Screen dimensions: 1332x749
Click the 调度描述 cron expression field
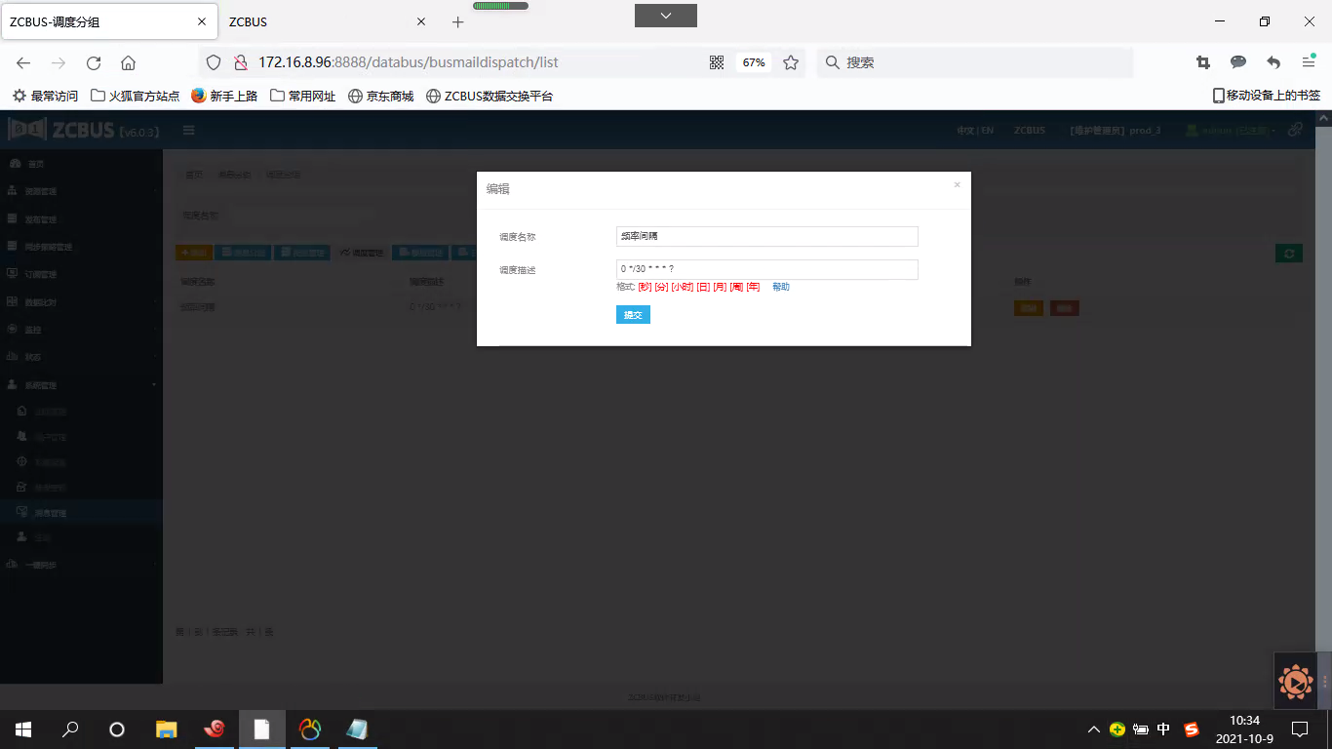tap(767, 269)
